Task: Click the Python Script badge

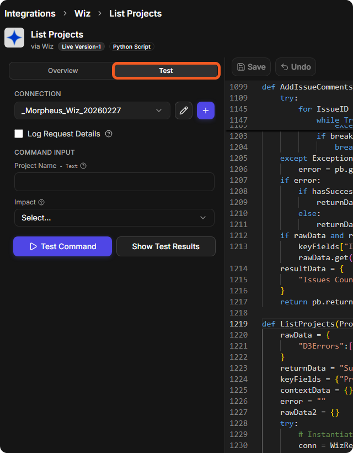Action: click(132, 46)
